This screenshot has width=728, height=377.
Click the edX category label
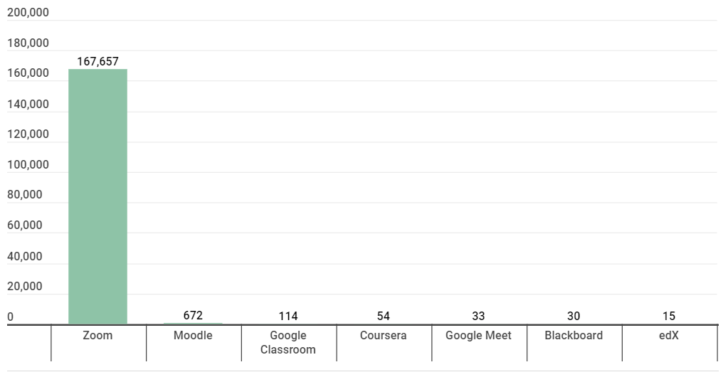(669, 335)
